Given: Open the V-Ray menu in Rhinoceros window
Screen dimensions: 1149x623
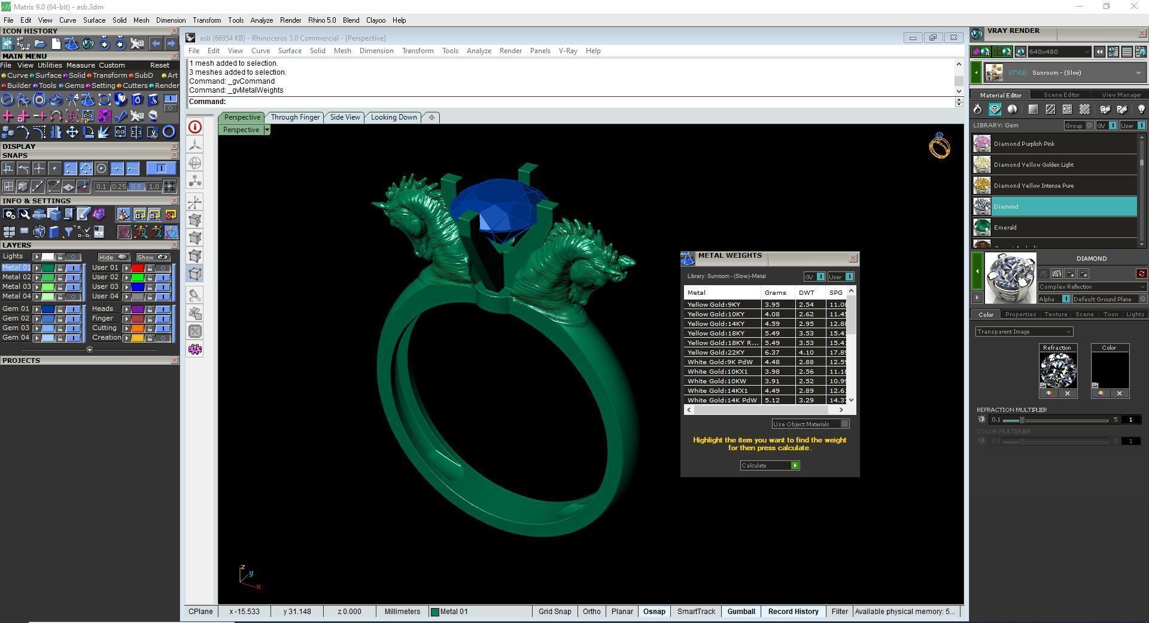Looking at the screenshot, I should (x=568, y=51).
